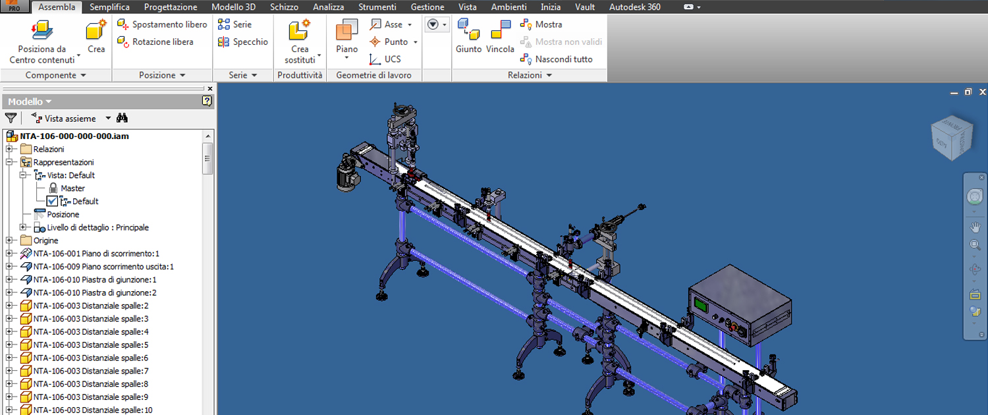Open the Strumenti ribbon tab
Screen dimensions: 988x415
(x=377, y=7)
